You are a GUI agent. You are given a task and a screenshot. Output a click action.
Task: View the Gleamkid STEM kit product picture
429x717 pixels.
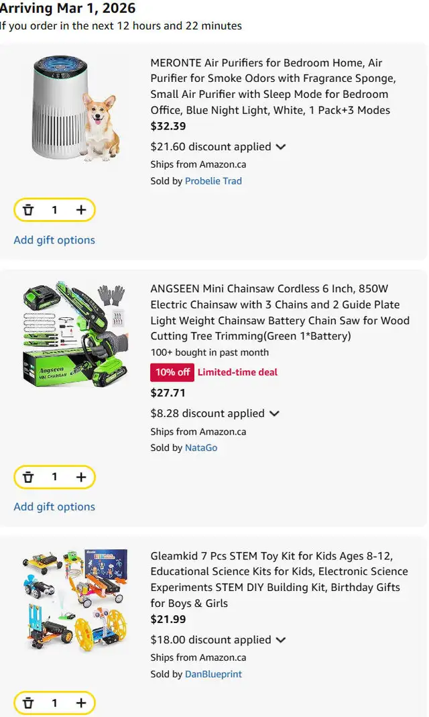[x=74, y=600]
